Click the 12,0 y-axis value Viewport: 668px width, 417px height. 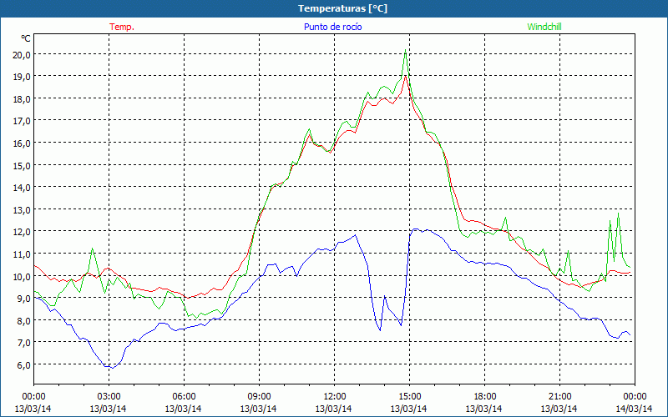tap(23, 232)
